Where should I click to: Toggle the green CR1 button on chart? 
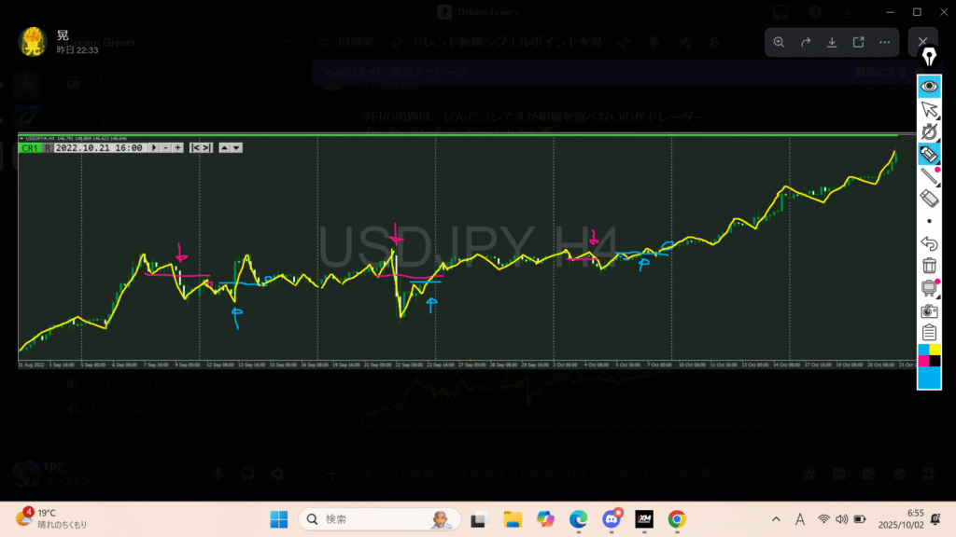tap(30, 147)
